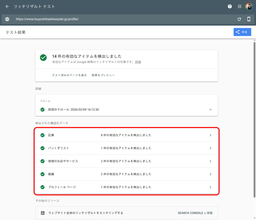
Task: Click 結果をプレビュー to preview results
Action: pyautogui.click(x=103, y=75)
